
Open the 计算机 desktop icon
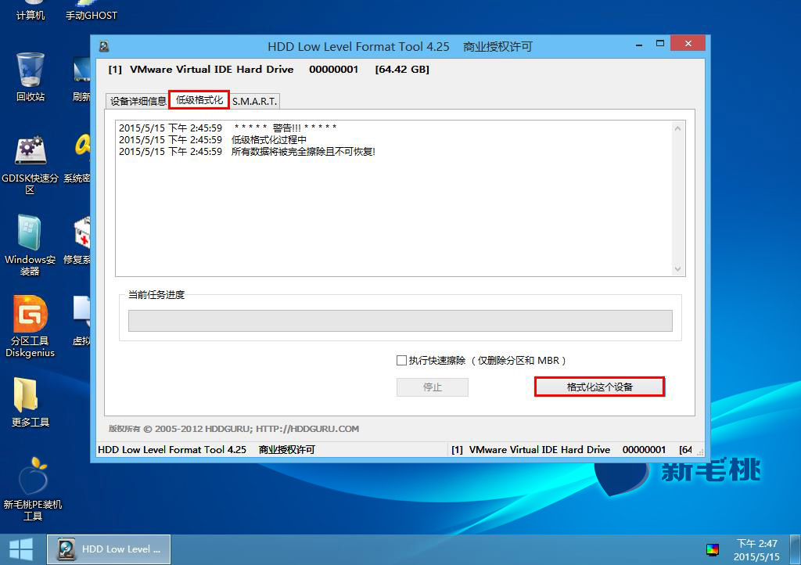pyautogui.click(x=31, y=11)
